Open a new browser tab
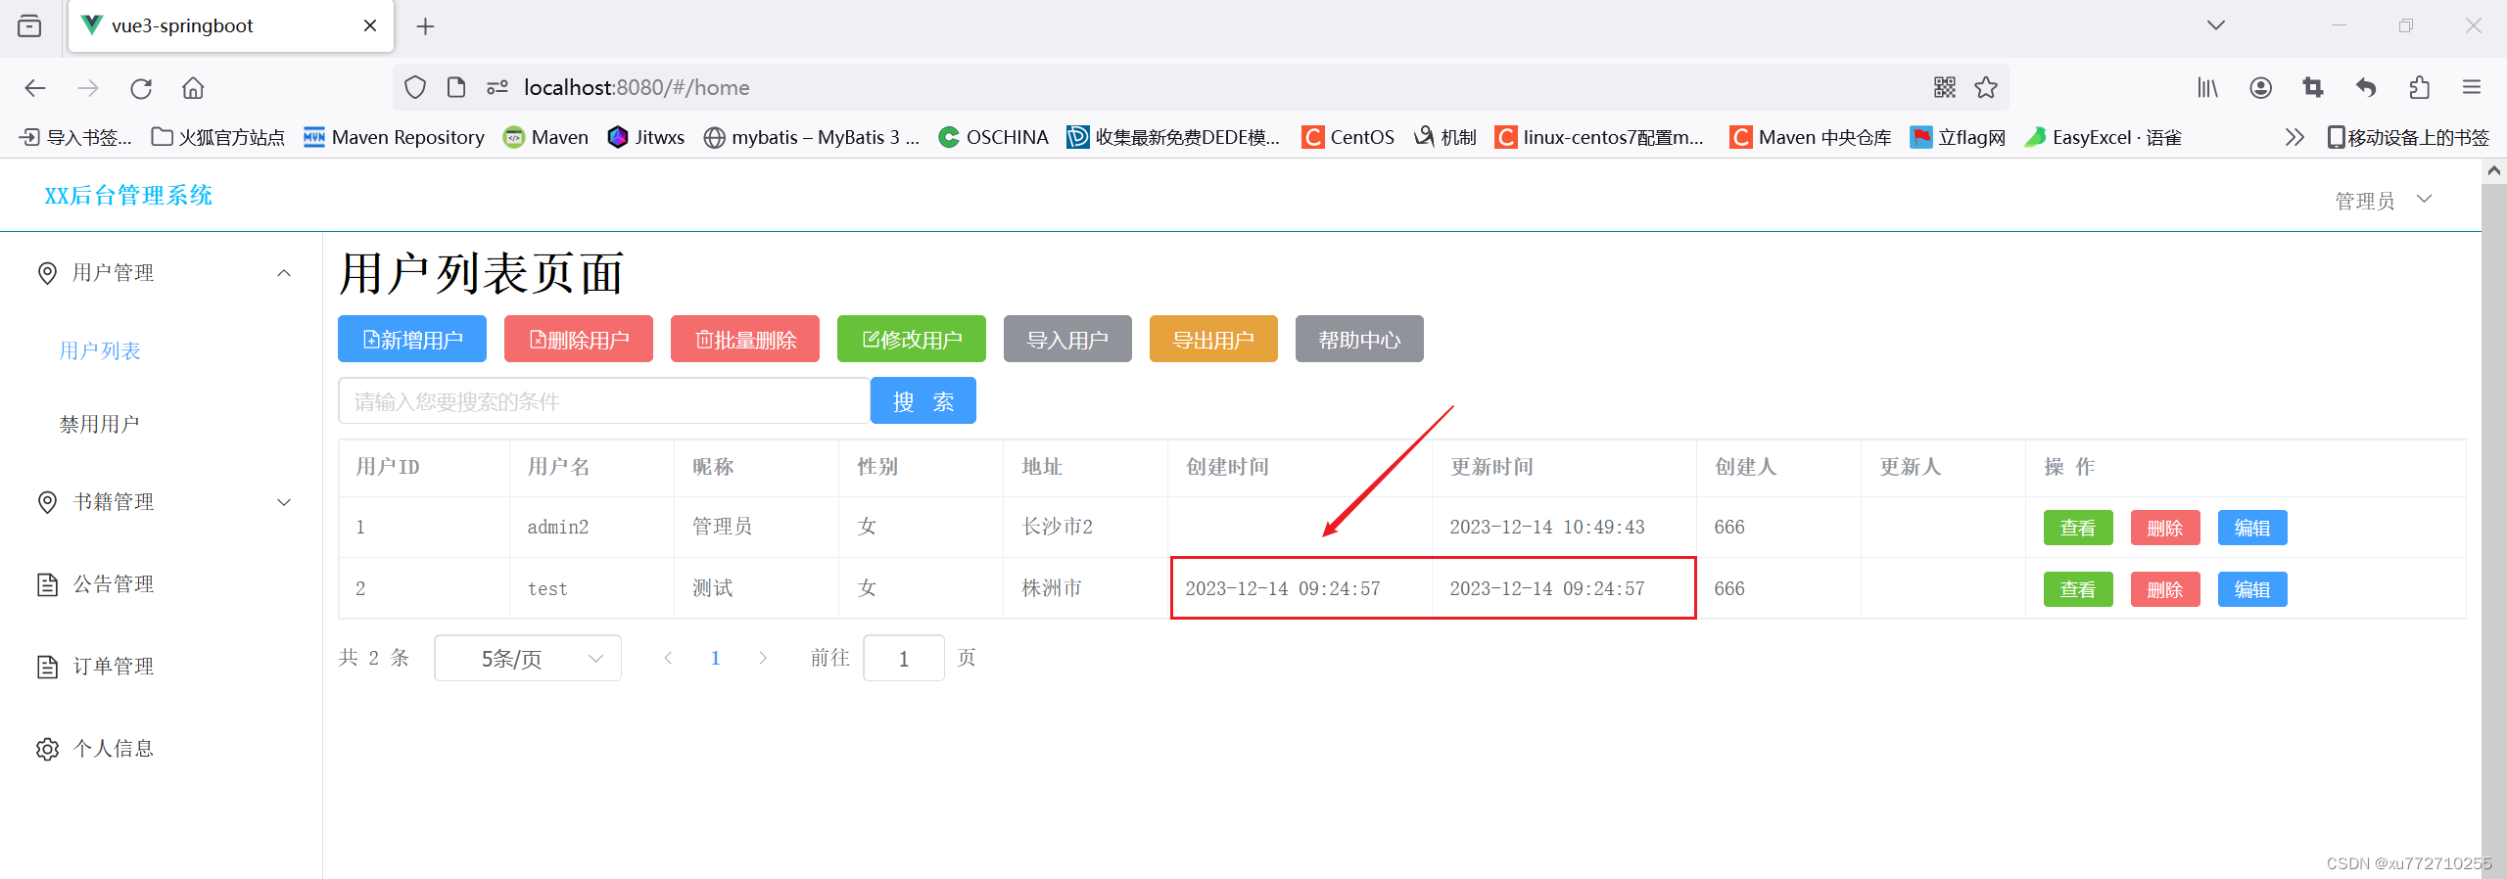This screenshot has height=879, width=2507. pyautogui.click(x=425, y=26)
